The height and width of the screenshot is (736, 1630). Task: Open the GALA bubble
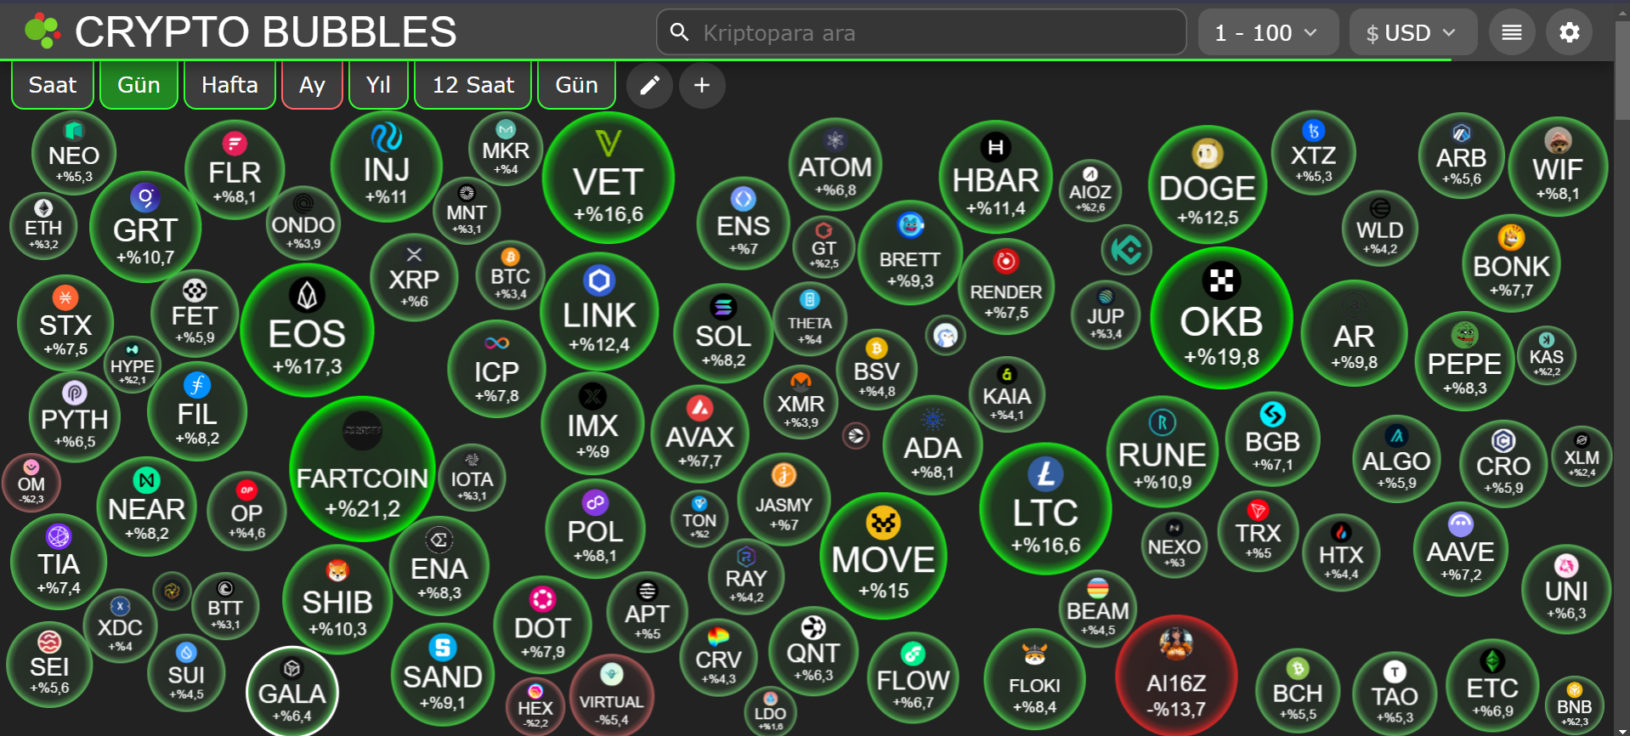(x=291, y=692)
